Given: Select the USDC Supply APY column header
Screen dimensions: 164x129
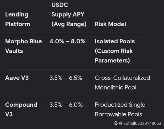Looking at the screenshot, I should pyautogui.click(x=69, y=15).
